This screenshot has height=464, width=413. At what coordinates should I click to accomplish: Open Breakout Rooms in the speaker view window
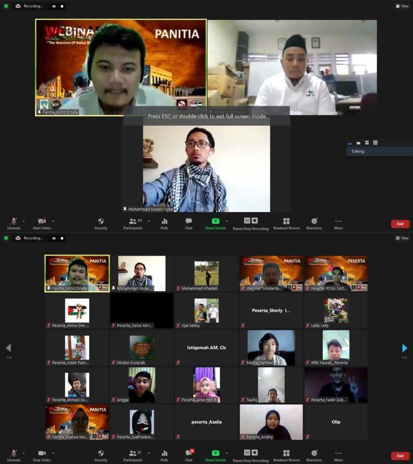click(287, 223)
